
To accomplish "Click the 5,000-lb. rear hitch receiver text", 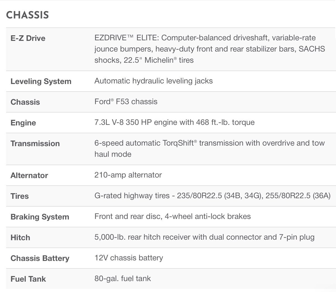I will click(204, 237).
